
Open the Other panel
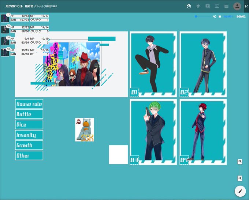(x=29, y=155)
